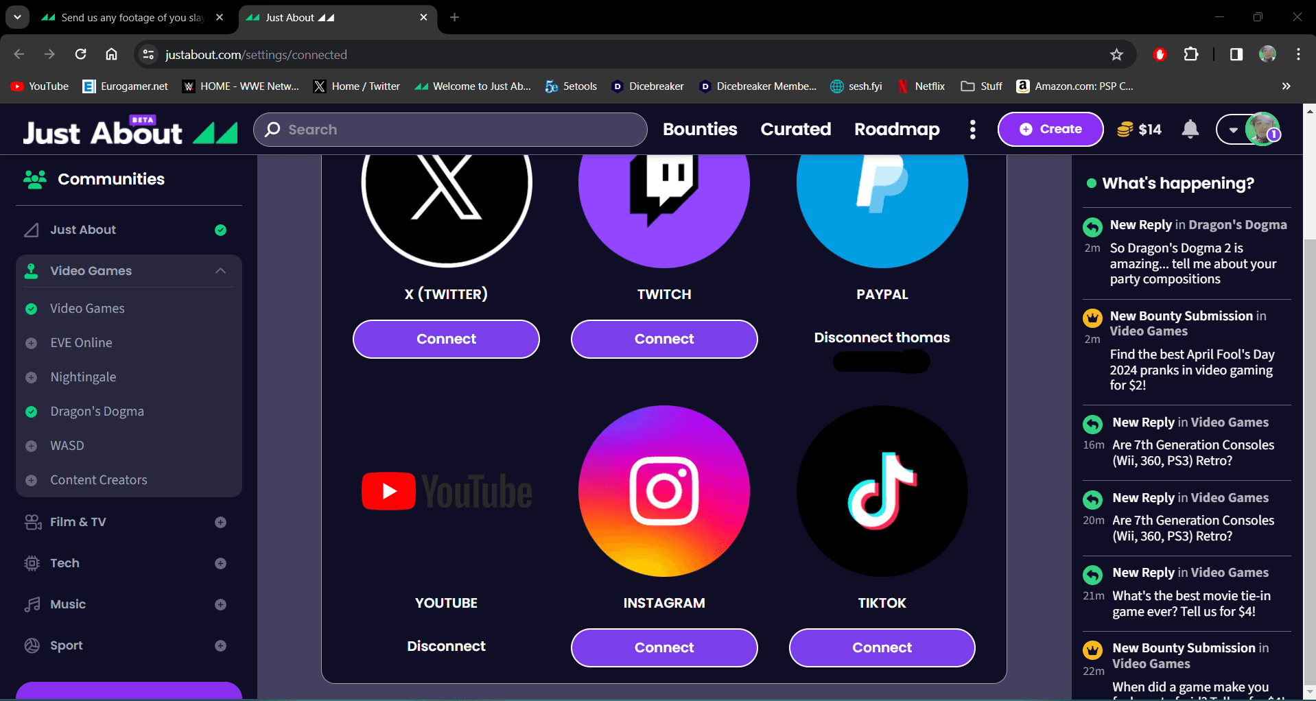
Task: Open the tab search dropdown arrow
Action: (x=17, y=17)
